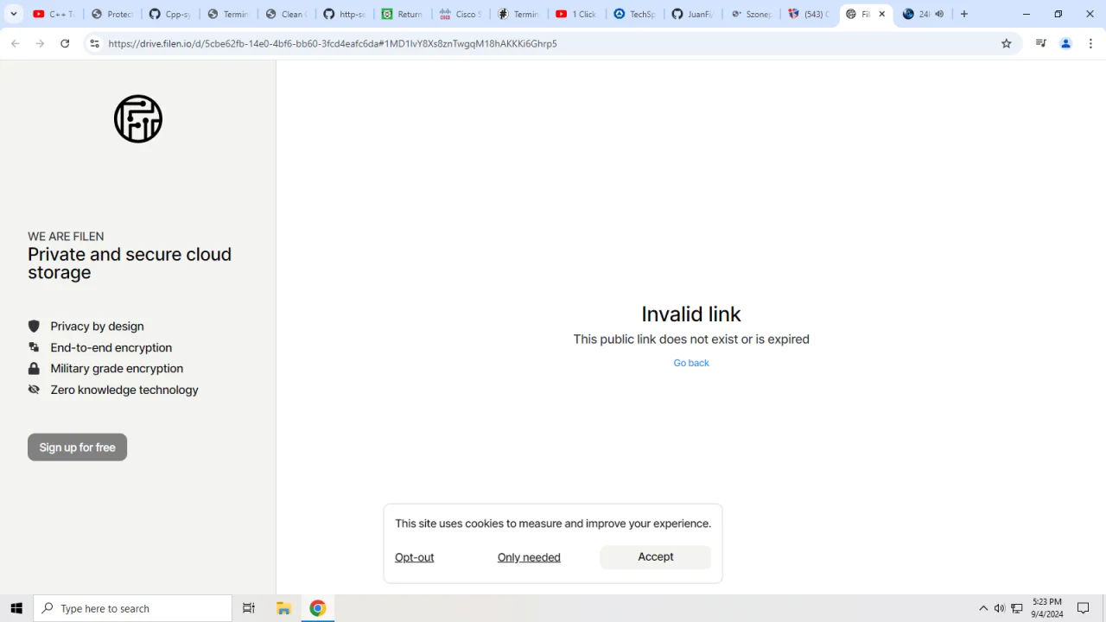Open File Explorer from the taskbar

pos(283,608)
